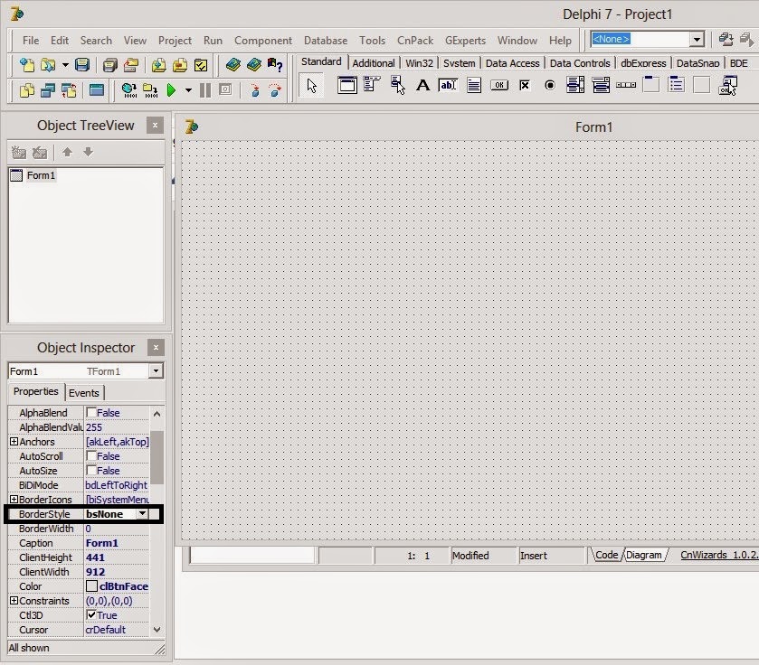
Task: Click the Save file floppy disk icon
Action: tap(82, 65)
